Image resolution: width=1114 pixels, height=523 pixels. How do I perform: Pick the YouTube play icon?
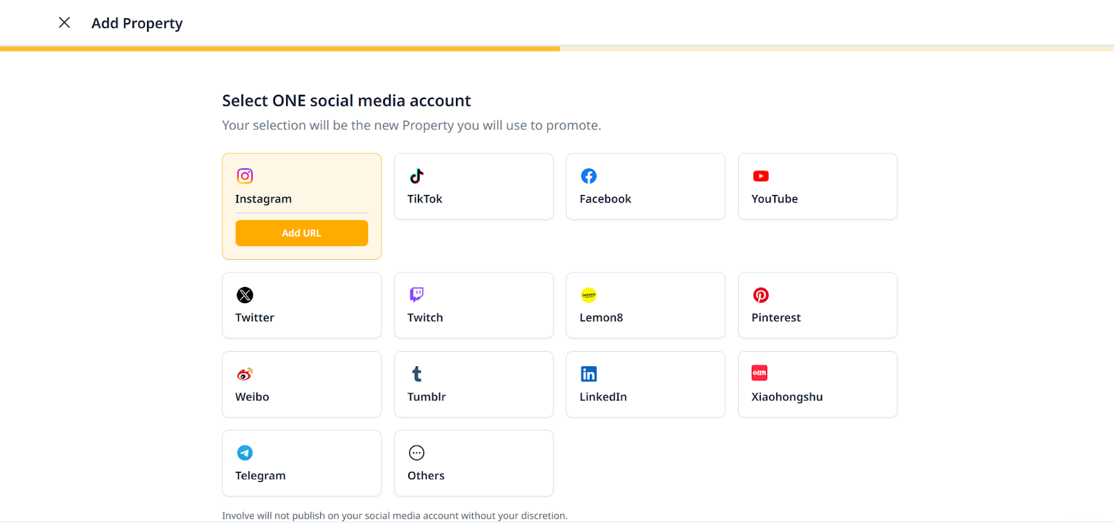pos(760,176)
